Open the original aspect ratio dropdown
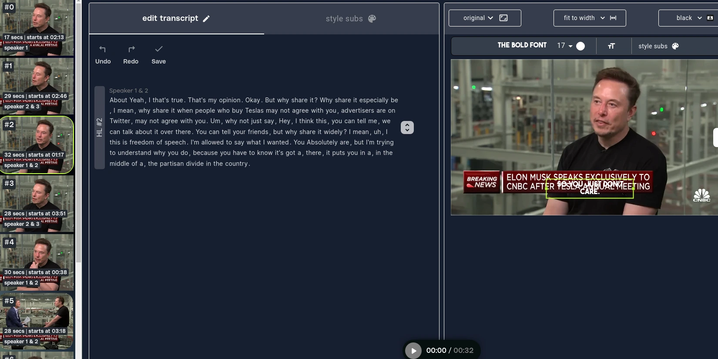 pos(485,18)
